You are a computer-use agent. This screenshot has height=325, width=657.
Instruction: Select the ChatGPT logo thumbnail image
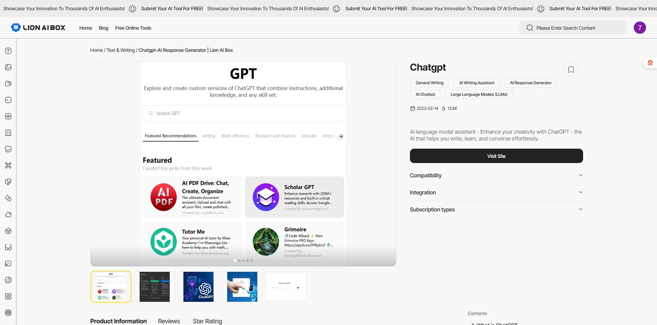(x=198, y=287)
